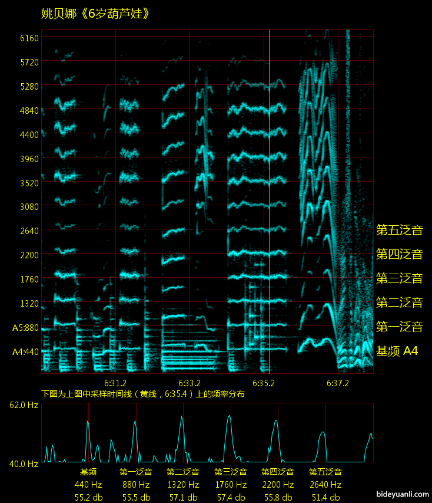
Task: Click the 3520 frequency axis label
Action: [x=29, y=183]
